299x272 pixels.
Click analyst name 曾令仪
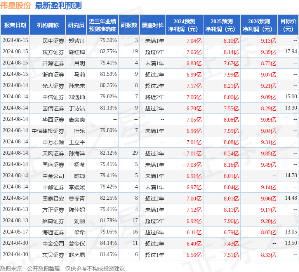pos(77,243)
